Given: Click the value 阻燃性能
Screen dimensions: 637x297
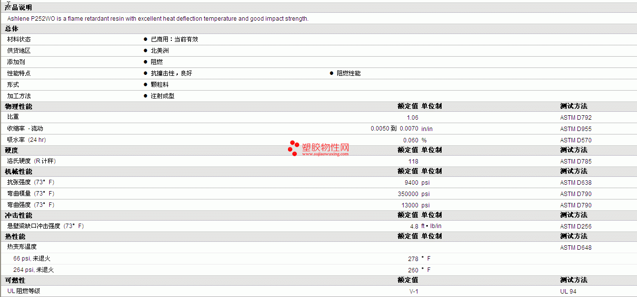Looking at the screenshot, I should pyautogui.click(x=349, y=73).
